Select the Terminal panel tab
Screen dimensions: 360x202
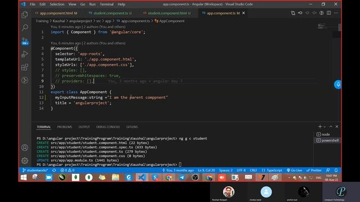[x=43, y=127]
